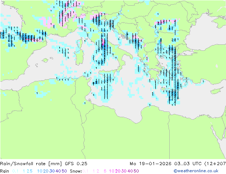
Task: Select the Rain legend 20 value
Action: tap(46, 171)
